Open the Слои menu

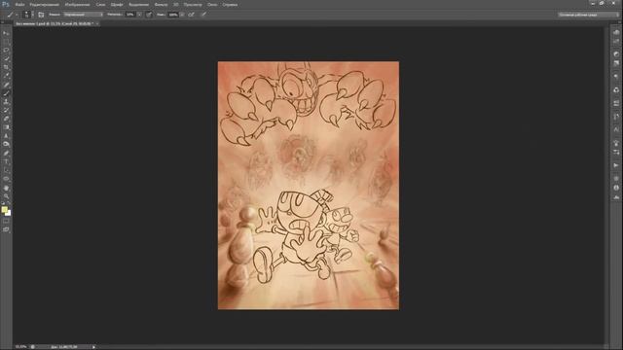[x=100, y=5]
